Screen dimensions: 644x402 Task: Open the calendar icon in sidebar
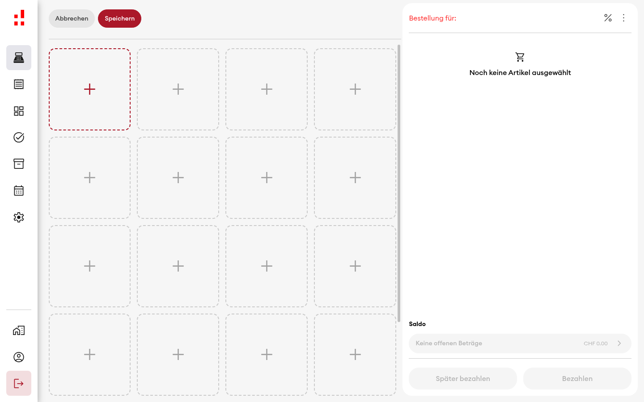pos(19,191)
